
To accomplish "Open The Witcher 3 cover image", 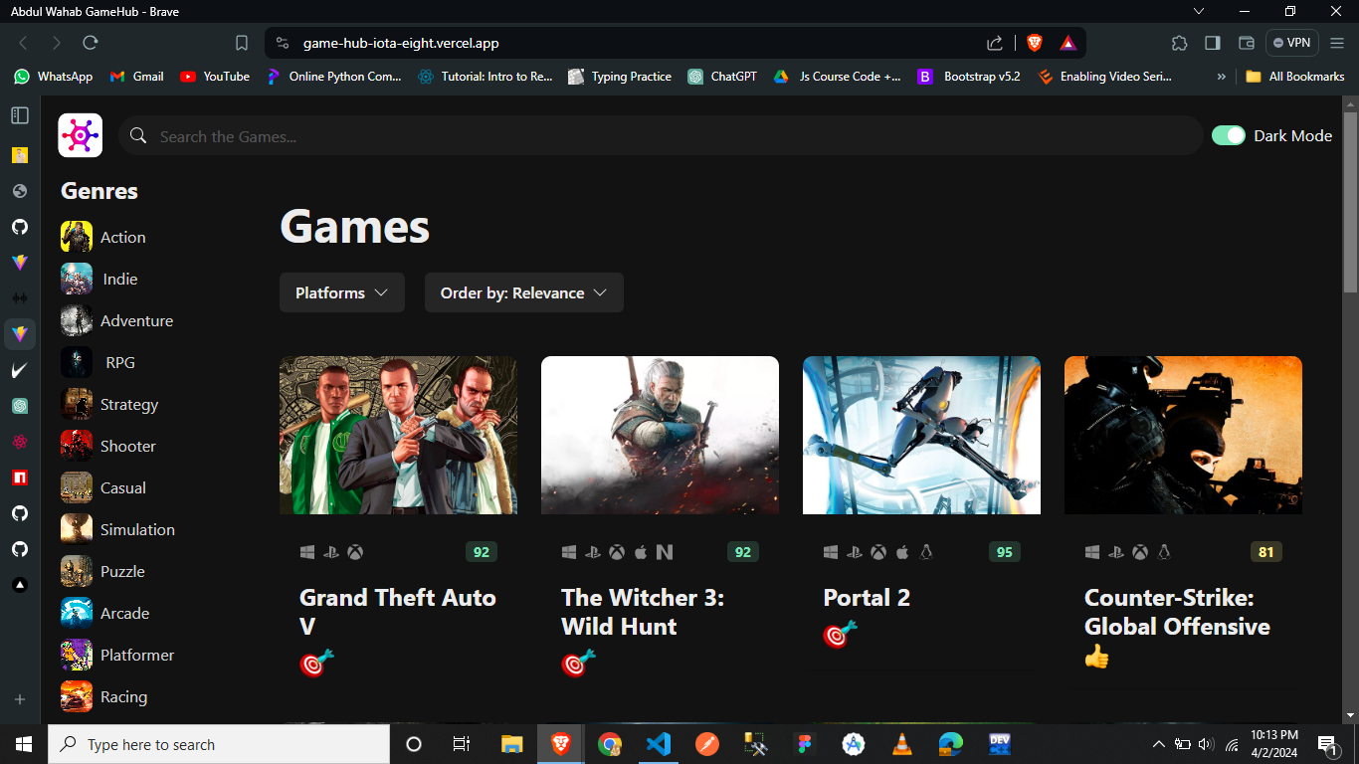I will coord(660,435).
